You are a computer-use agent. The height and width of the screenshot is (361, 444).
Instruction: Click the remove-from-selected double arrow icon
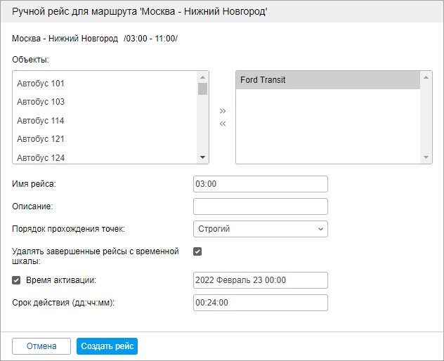[223, 124]
